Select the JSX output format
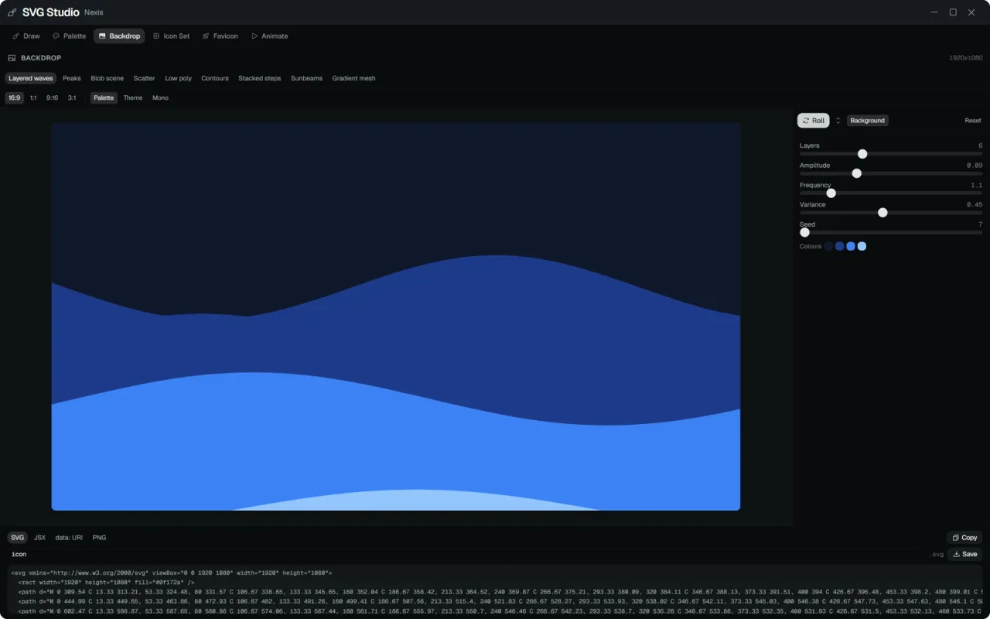This screenshot has height=619, width=990. pos(39,538)
